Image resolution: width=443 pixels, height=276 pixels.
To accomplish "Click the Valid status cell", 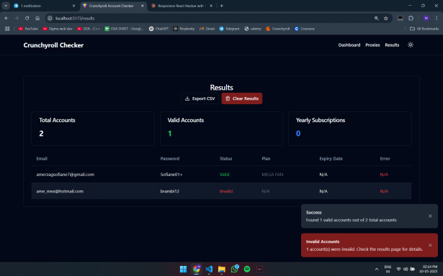I will [x=224, y=175].
